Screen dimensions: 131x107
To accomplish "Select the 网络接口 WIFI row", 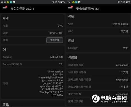I will coord(98,48).
